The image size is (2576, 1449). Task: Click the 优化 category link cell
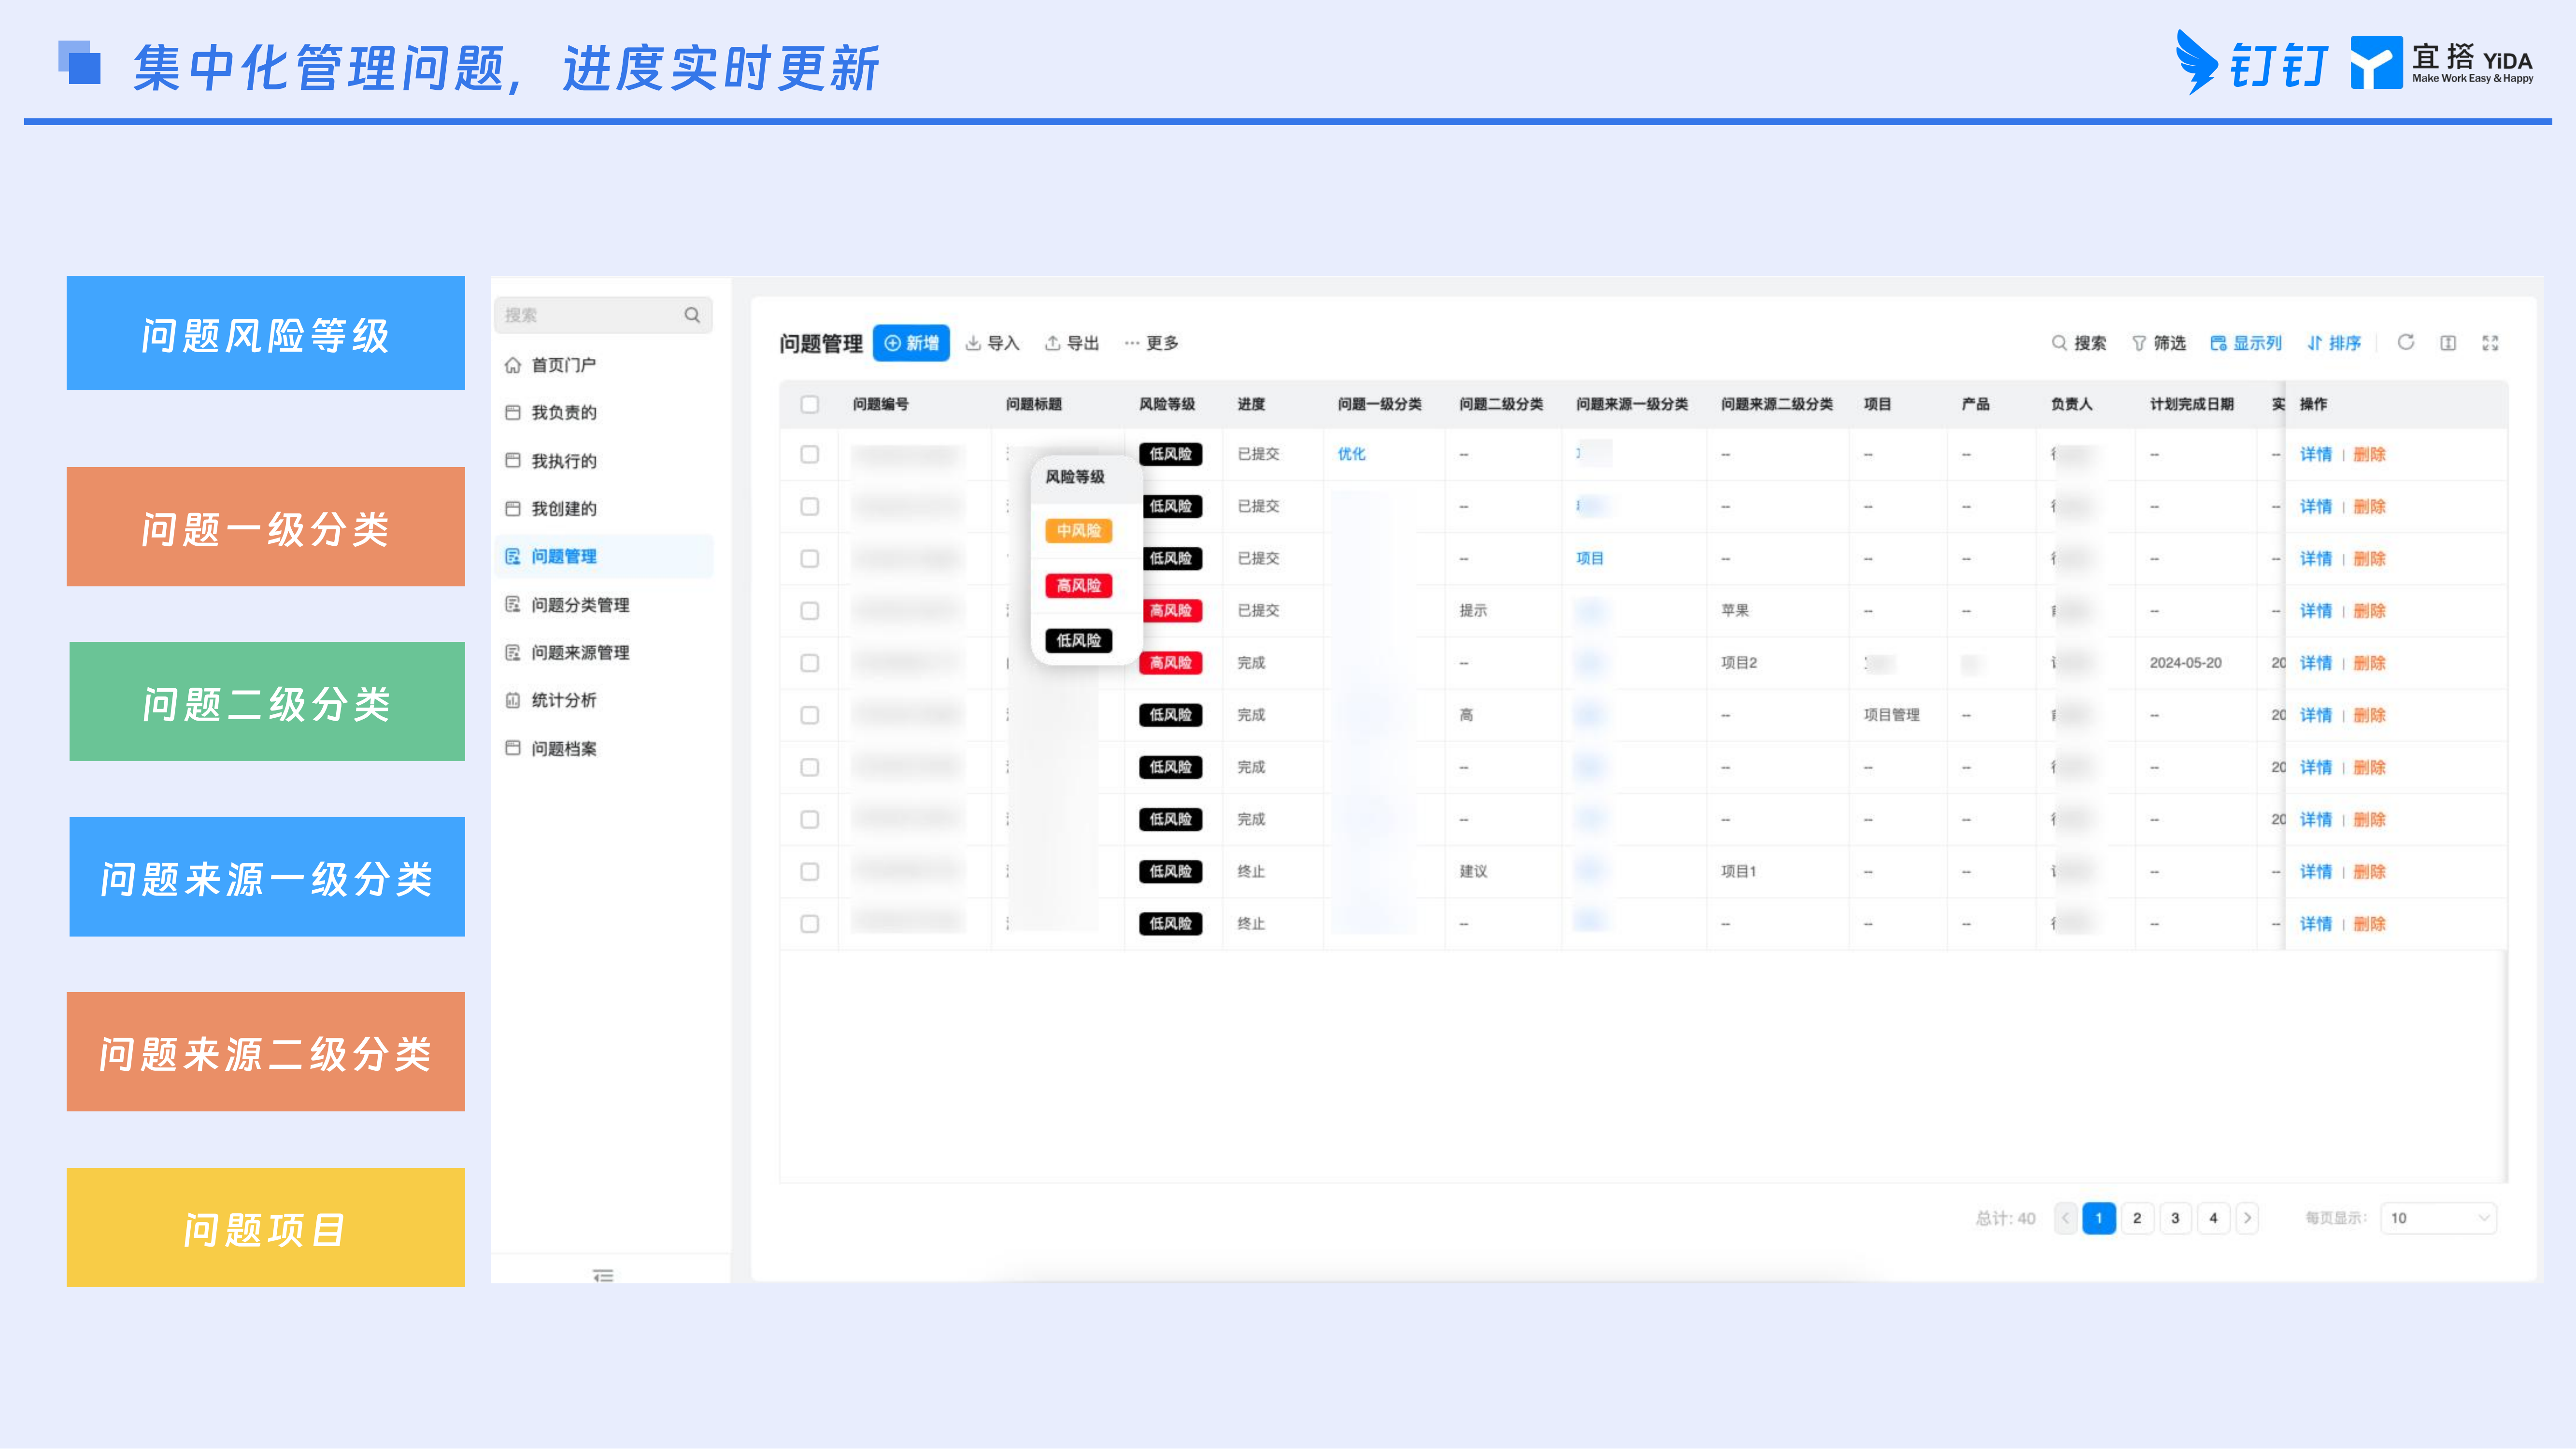(x=1351, y=454)
